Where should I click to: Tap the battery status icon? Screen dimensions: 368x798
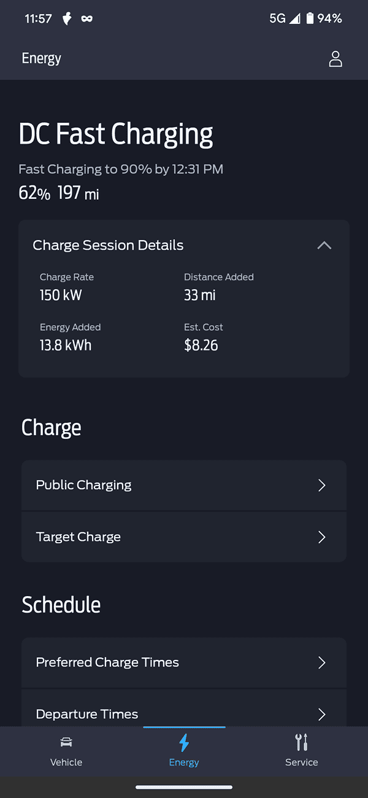point(310,18)
